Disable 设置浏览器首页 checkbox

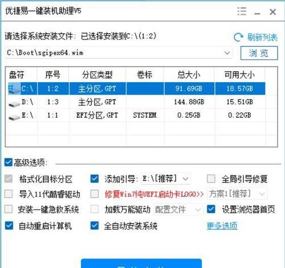(x=211, y=209)
